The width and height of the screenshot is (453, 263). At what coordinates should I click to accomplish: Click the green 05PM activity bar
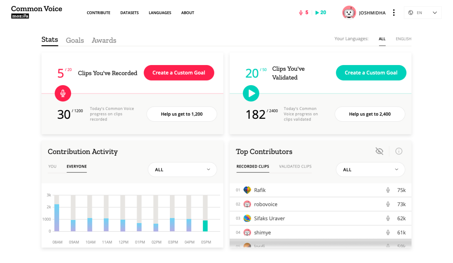(x=205, y=226)
